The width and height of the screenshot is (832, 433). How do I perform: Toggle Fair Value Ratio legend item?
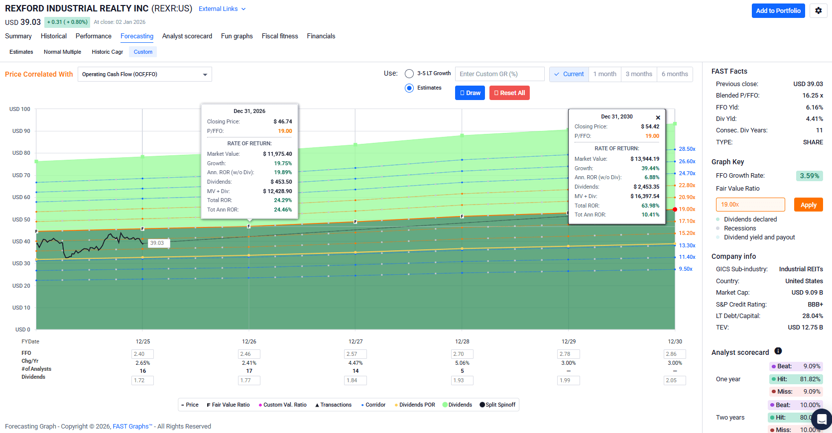[228, 405]
